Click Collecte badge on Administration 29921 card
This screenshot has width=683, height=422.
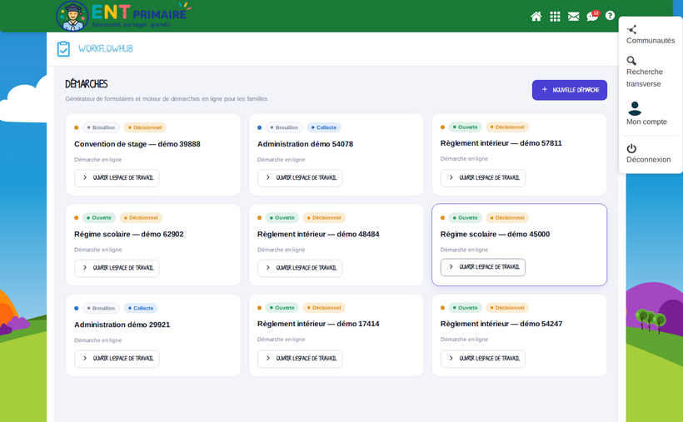[x=141, y=308]
